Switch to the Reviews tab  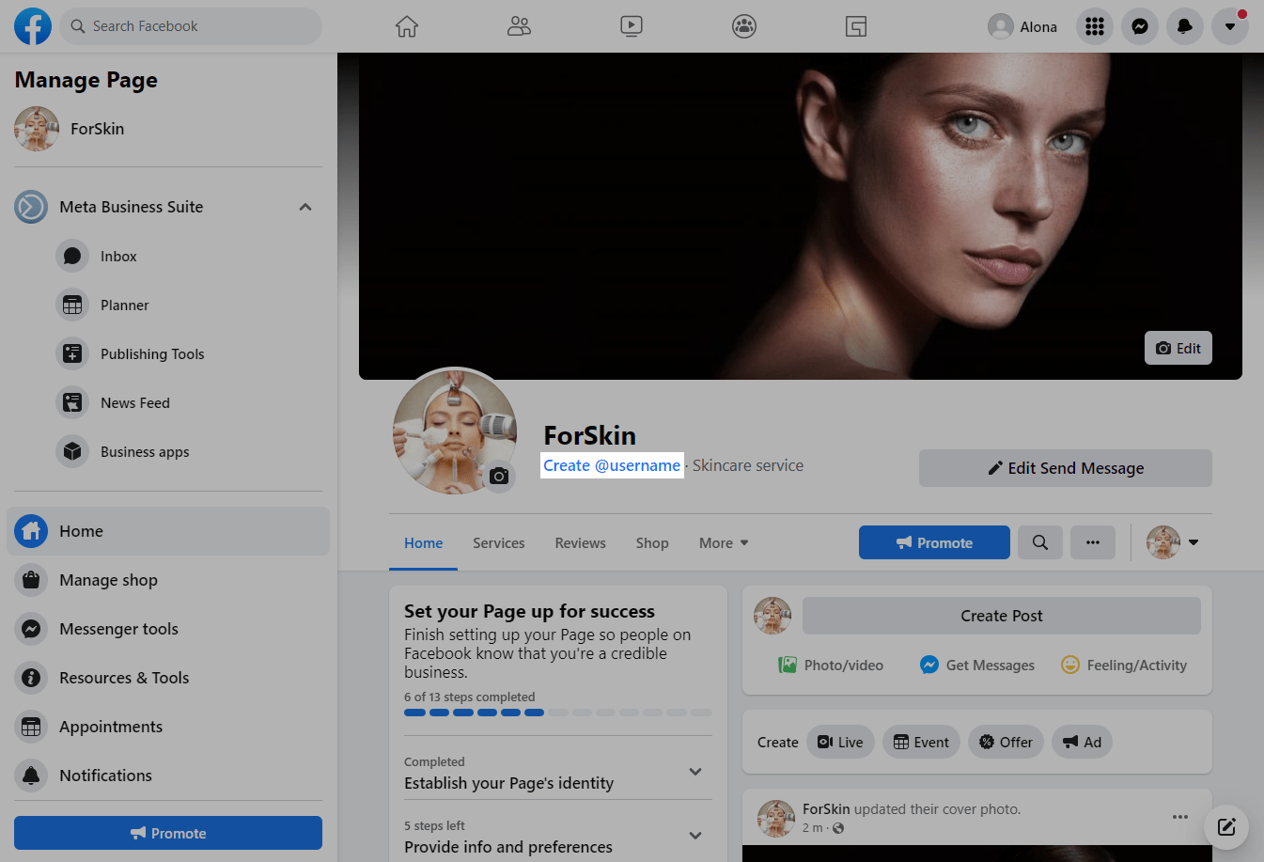tap(580, 543)
